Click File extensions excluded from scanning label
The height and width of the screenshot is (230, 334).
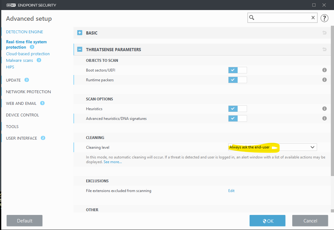[119, 191]
